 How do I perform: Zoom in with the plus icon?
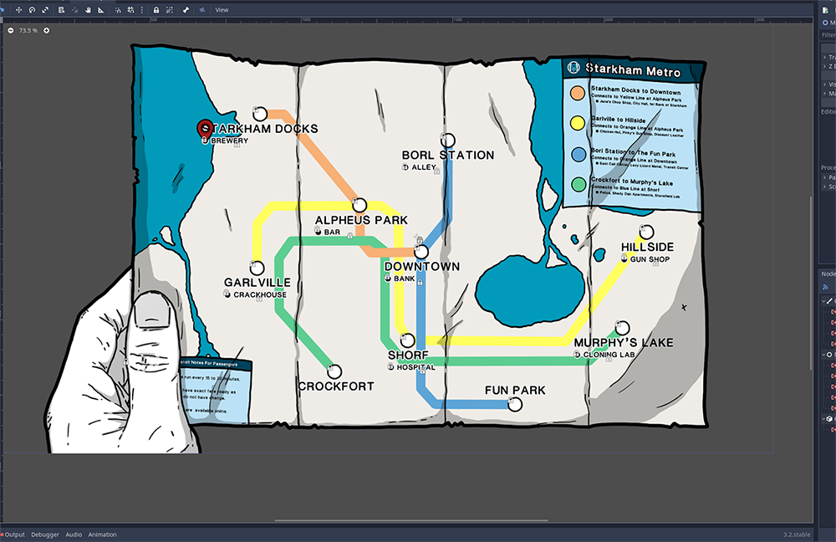pyautogui.click(x=46, y=30)
